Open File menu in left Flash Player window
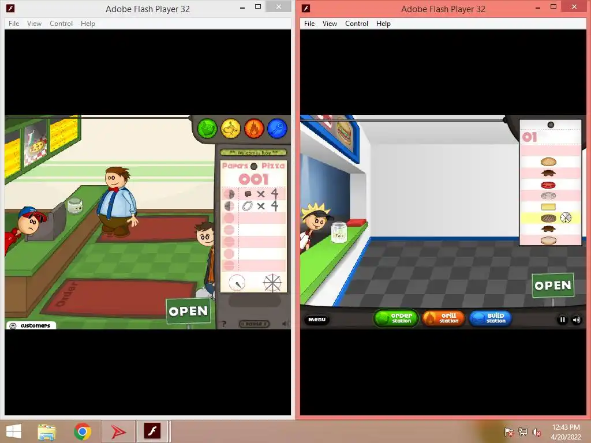 click(x=14, y=23)
